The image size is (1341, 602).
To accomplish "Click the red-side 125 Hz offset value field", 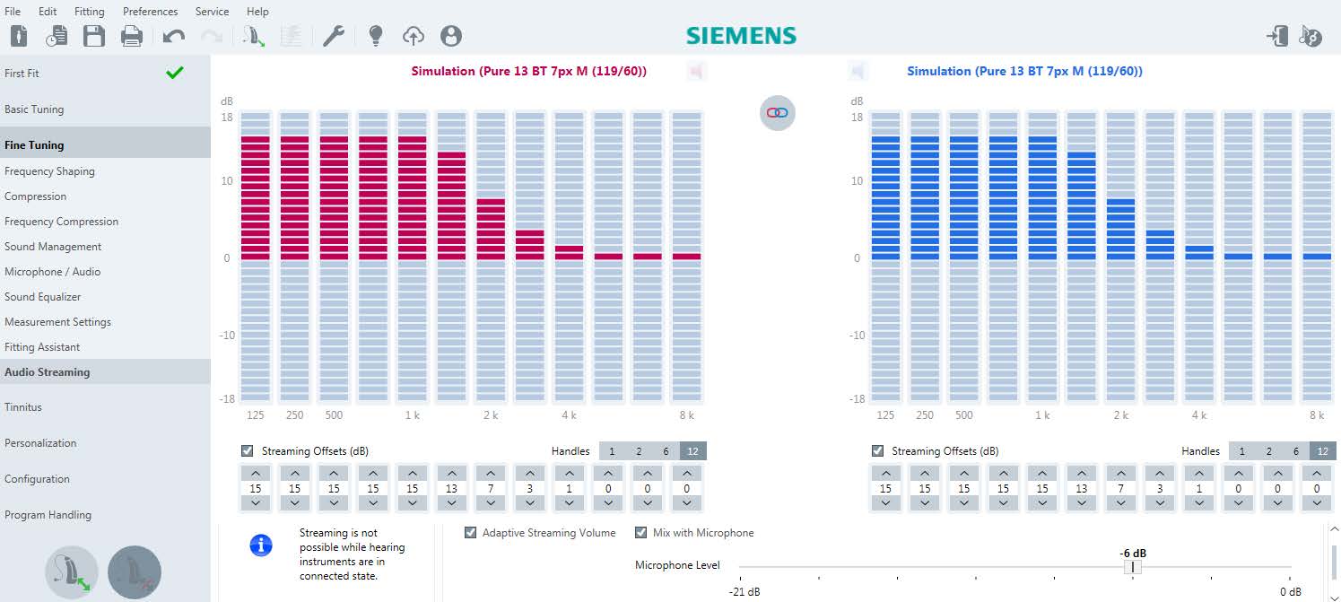I will pyautogui.click(x=256, y=489).
